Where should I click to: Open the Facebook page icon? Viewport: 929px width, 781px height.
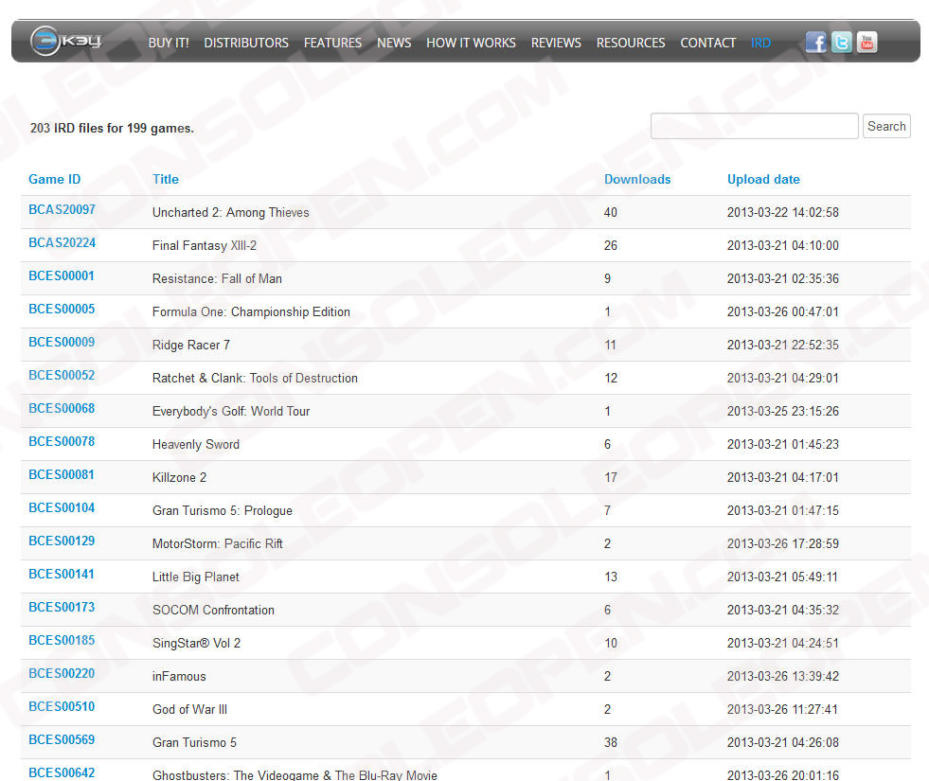pyautogui.click(x=816, y=42)
